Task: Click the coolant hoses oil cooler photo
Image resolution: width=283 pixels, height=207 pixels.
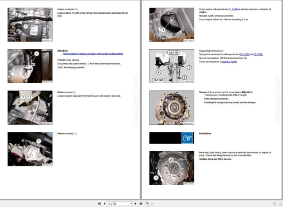Action: pyautogui.click(x=30, y=66)
